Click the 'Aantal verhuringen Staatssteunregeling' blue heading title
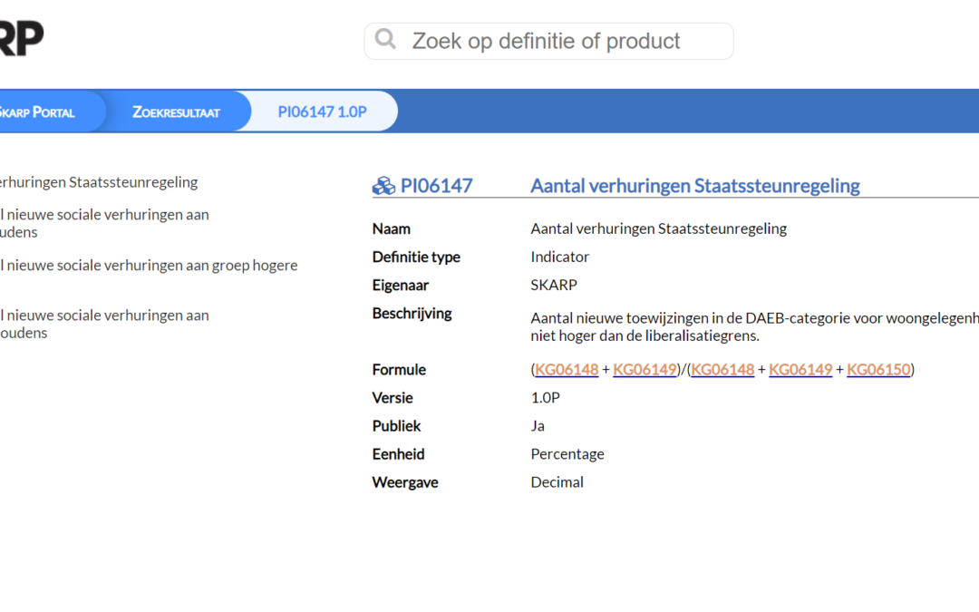979x612 pixels. [x=694, y=186]
